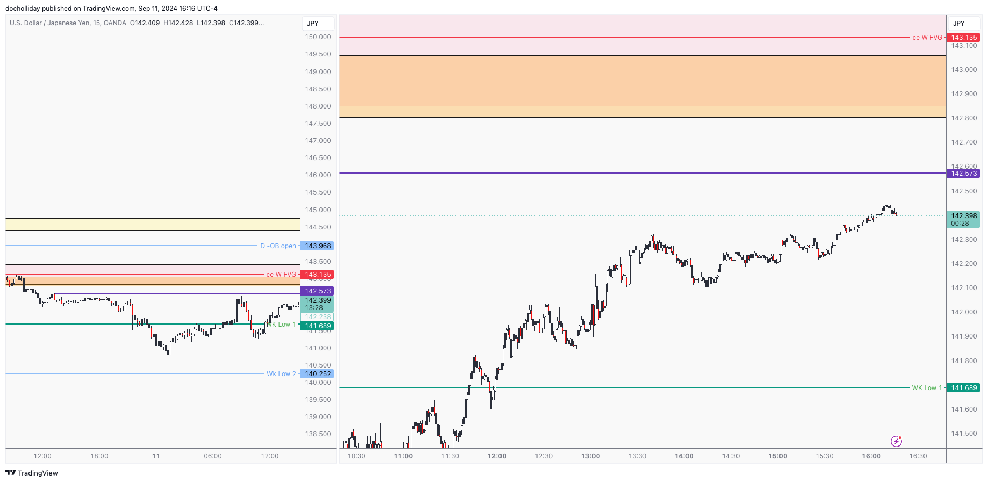Screen dimensions: 988x482
Task: Click the purple lightning bolt icon on the right chart
Action: click(896, 441)
